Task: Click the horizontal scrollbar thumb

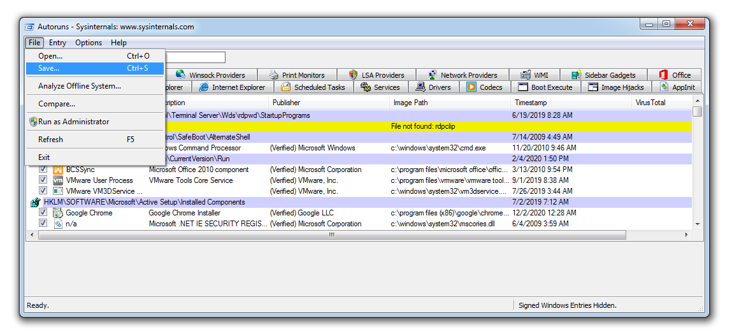Action: tap(332, 235)
